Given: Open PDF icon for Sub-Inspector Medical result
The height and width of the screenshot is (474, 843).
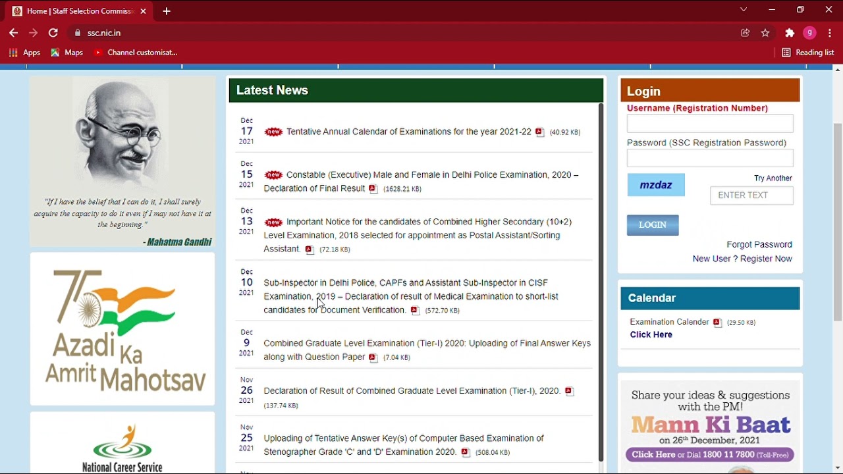Looking at the screenshot, I should click(415, 310).
